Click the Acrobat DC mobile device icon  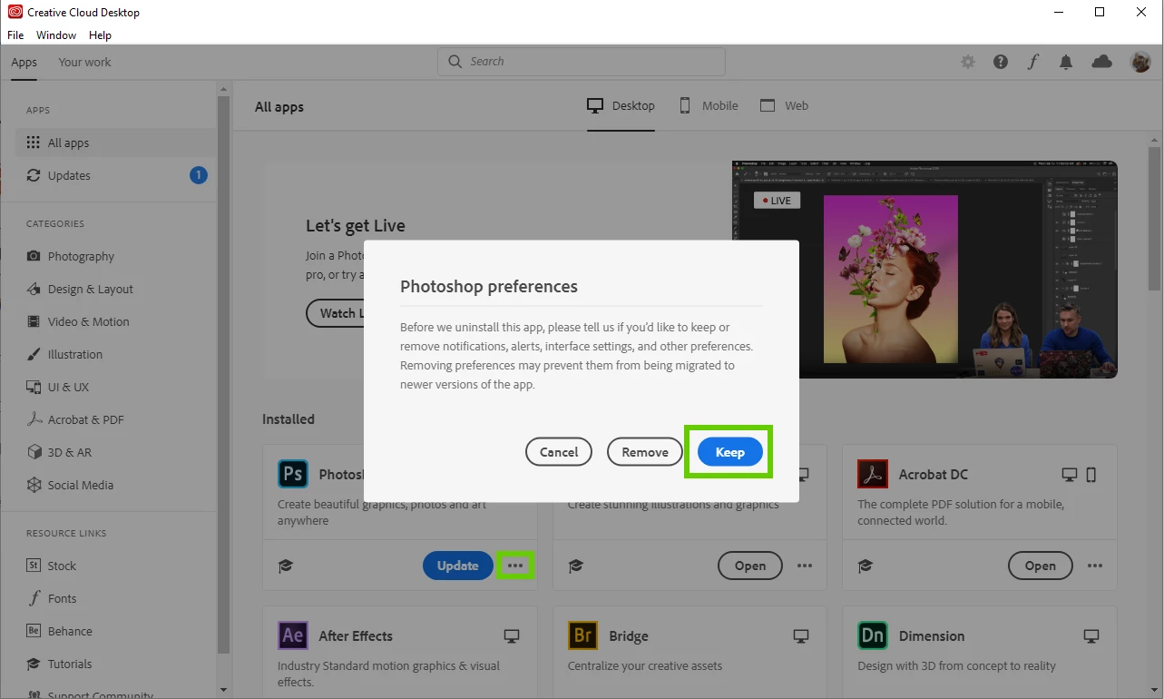point(1091,474)
